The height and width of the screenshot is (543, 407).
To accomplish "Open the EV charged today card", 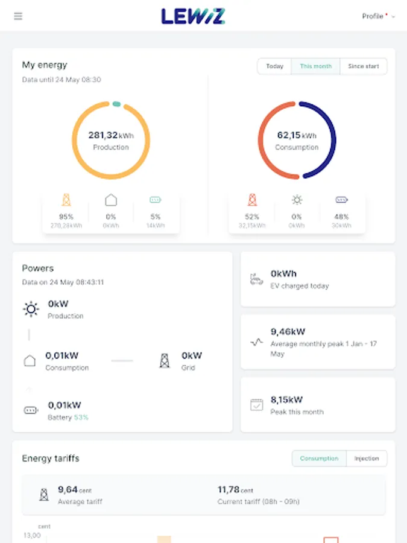I will (318, 279).
